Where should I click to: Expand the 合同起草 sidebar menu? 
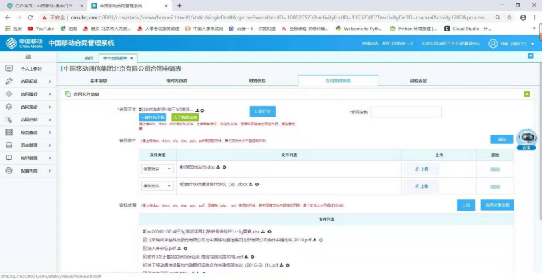pos(31,81)
